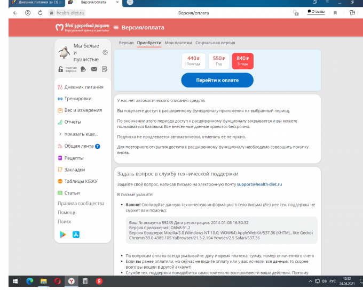Open the Мои платежи tab
The height and width of the screenshot is (290, 363).
(178, 43)
